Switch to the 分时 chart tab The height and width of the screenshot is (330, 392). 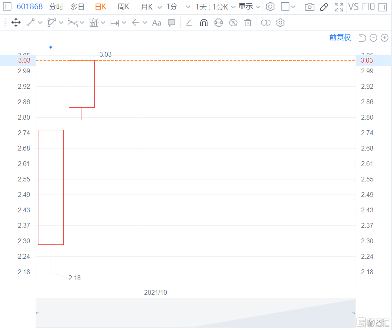(x=56, y=6)
